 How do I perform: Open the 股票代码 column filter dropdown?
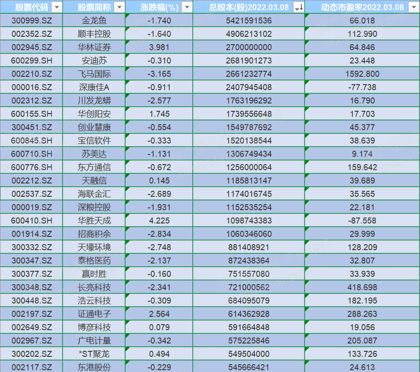(57, 6)
